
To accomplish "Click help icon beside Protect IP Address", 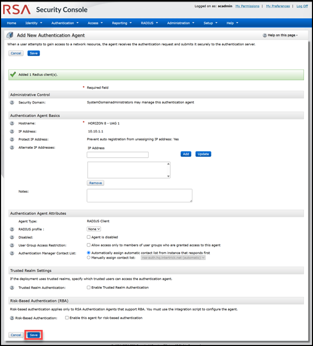I will 12,139.
